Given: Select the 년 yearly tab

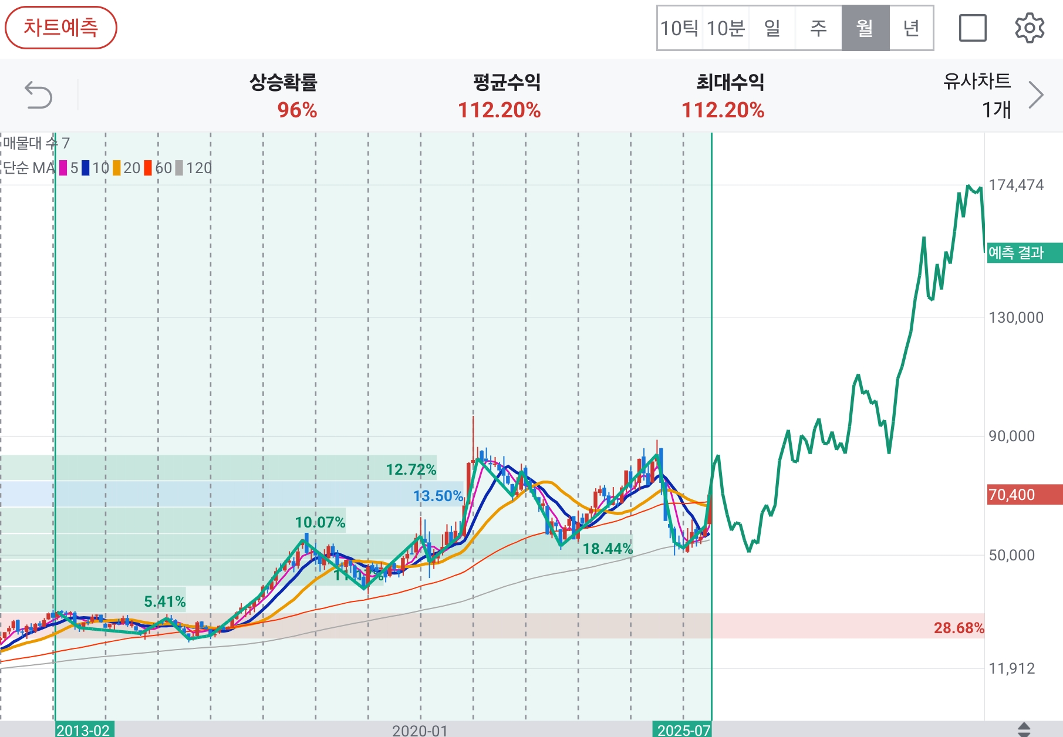Looking at the screenshot, I should click(911, 28).
